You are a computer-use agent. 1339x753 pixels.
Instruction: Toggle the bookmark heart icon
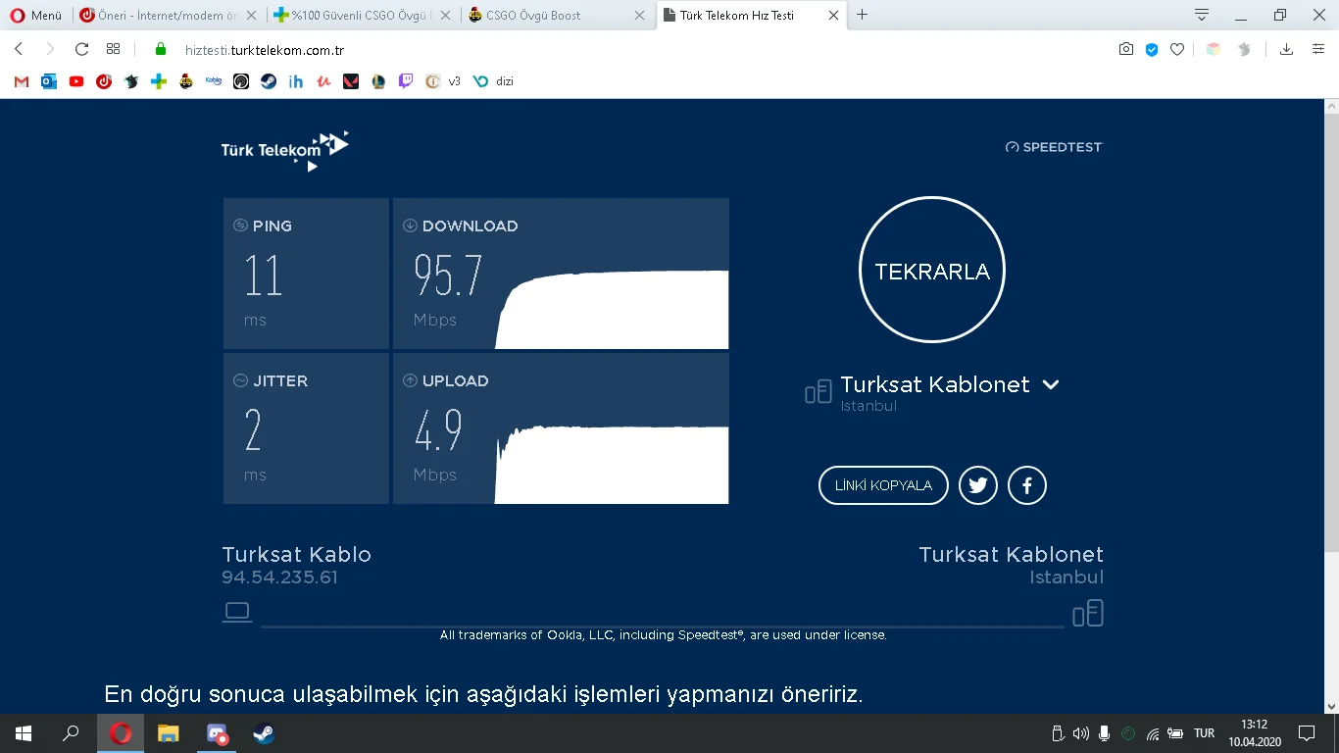click(x=1176, y=48)
